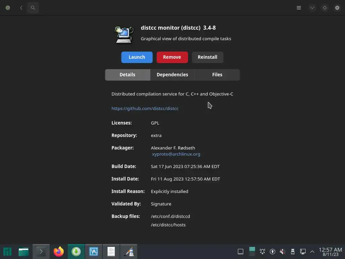This screenshot has width=345, height=259.
Task: Click the 'extra' repository value
Action: [156, 136]
